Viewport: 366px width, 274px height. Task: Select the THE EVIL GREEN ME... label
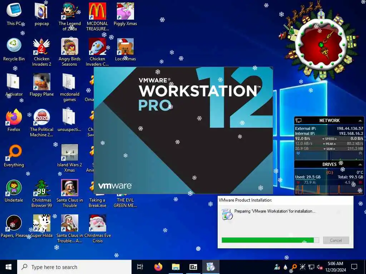125,203
